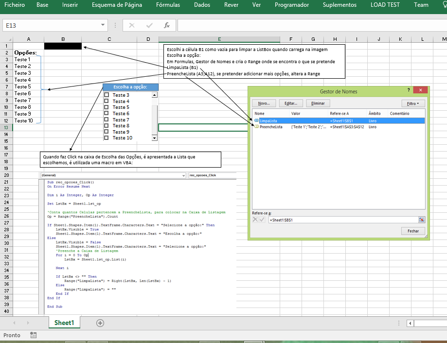This screenshot has width=447, height=343.
Task: Click the help question mark in Gestor de Nomes
Action: click(x=408, y=90)
